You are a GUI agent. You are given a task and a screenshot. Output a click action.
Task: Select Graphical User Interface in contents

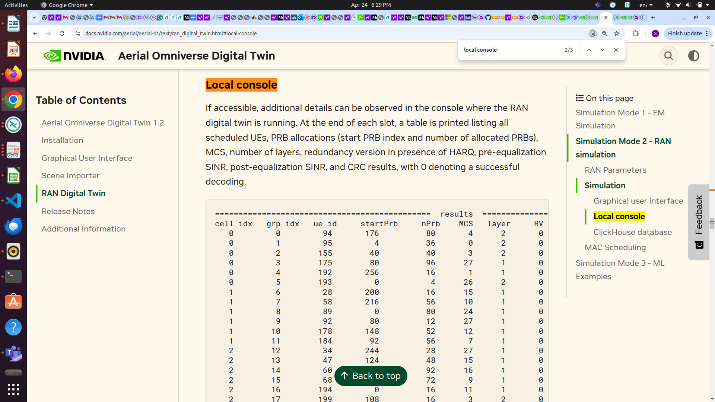coord(87,158)
